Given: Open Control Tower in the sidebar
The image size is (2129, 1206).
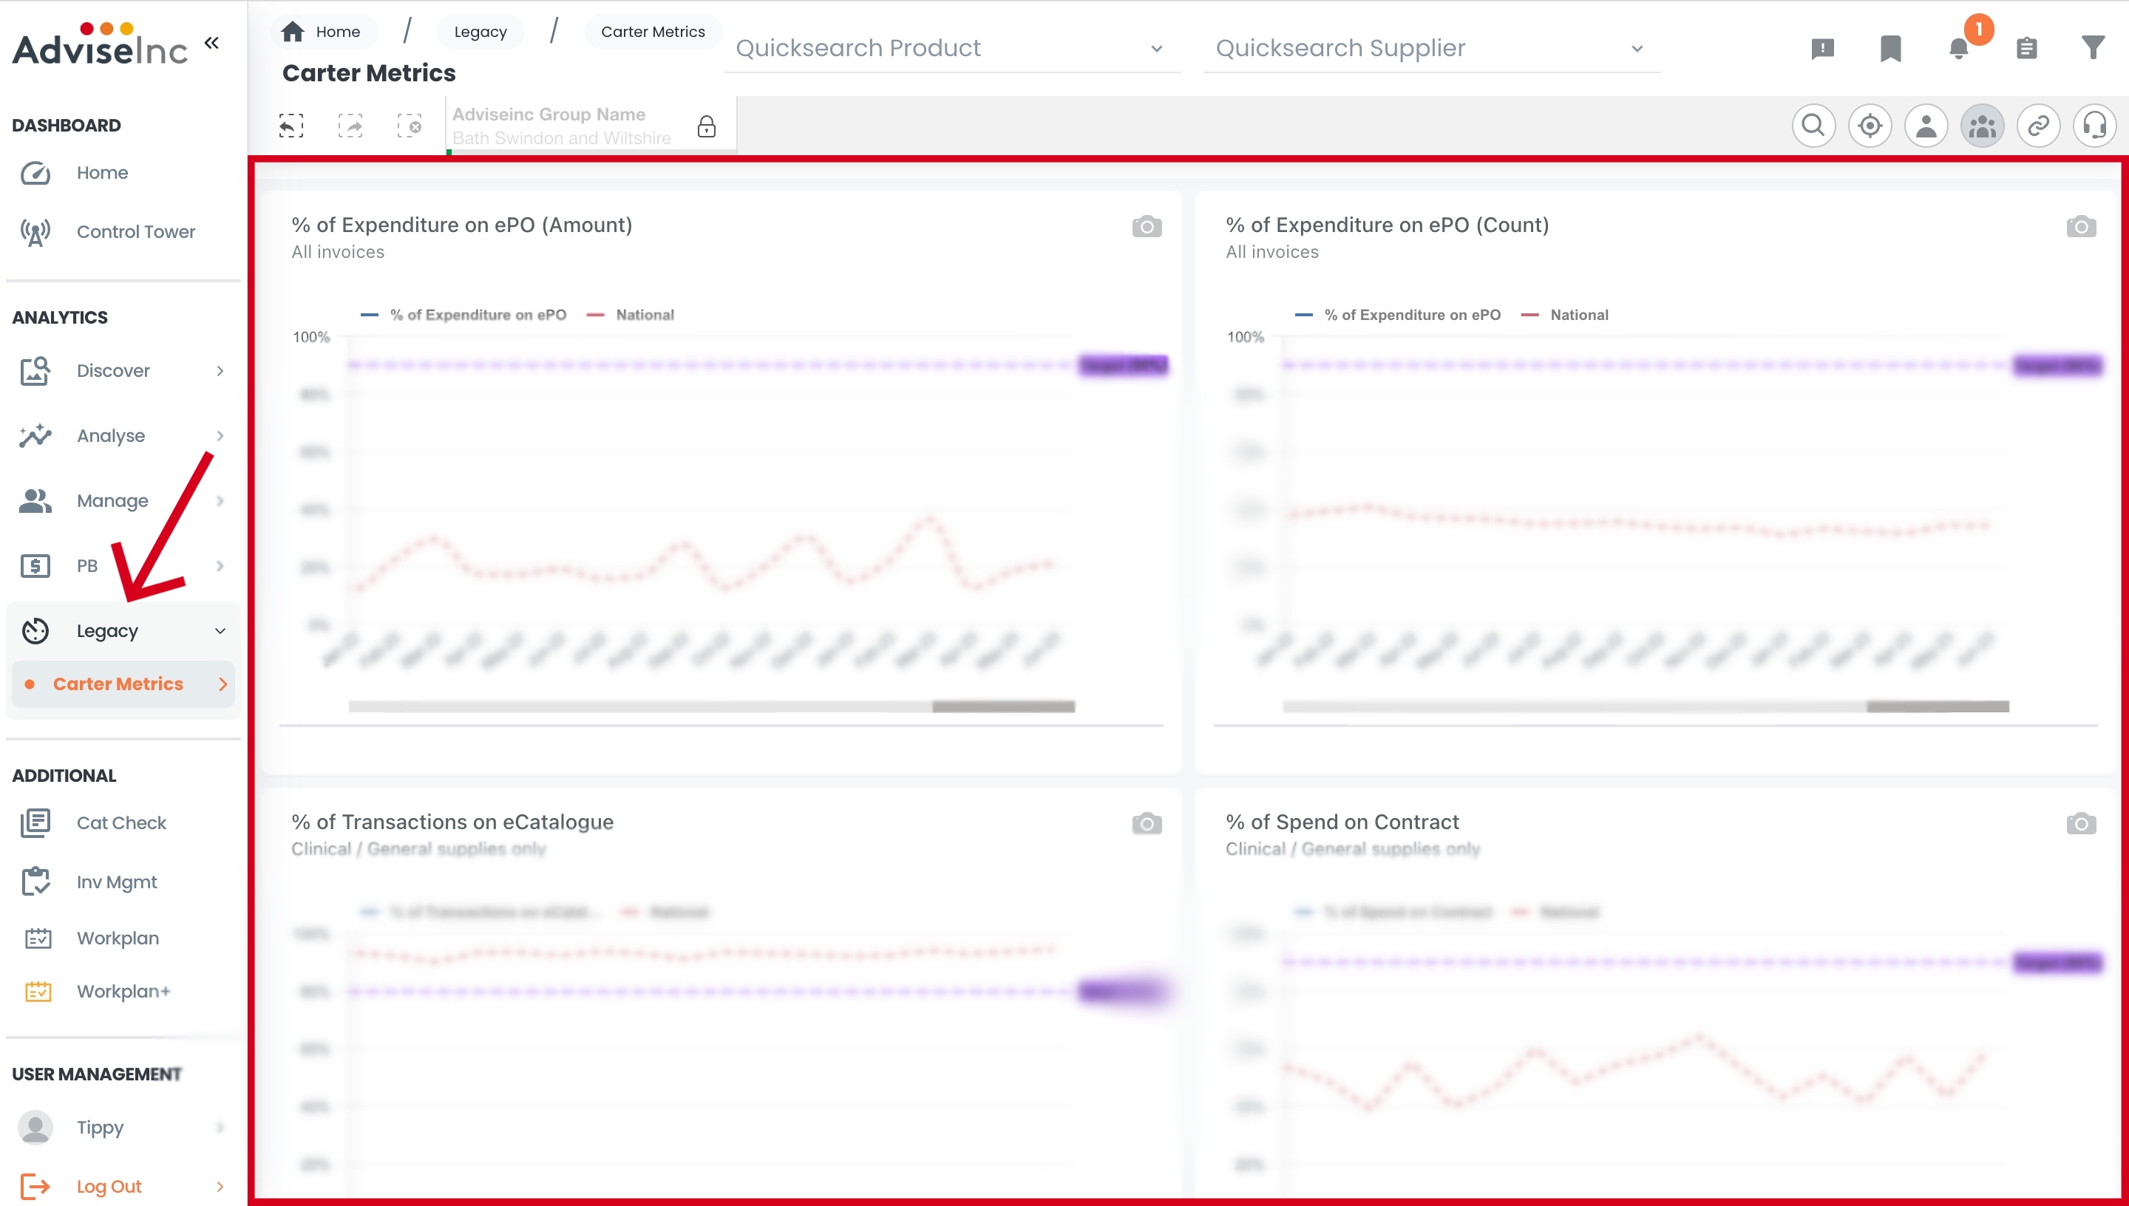Looking at the screenshot, I should click(x=136, y=232).
